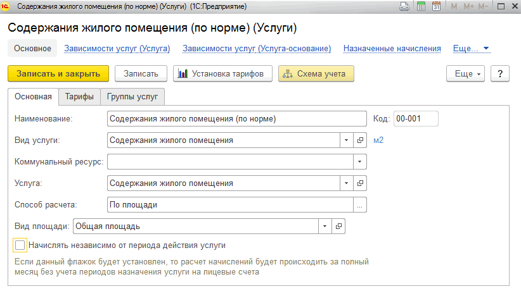Click the M+ memory add button

[468, 6]
